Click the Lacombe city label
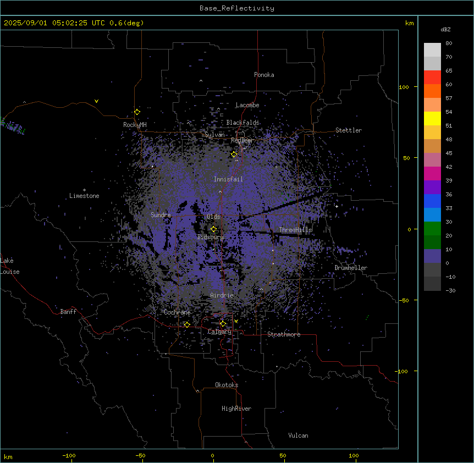The height and width of the screenshot is (463, 474). pyautogui.click(x=247, y=105)
